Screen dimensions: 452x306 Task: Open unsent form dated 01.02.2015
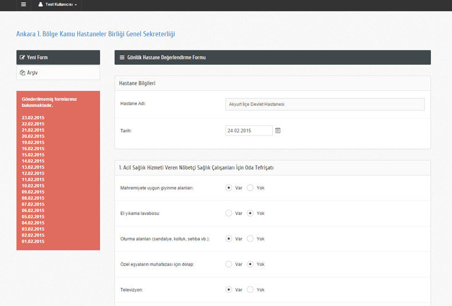[x=33, y=241]
